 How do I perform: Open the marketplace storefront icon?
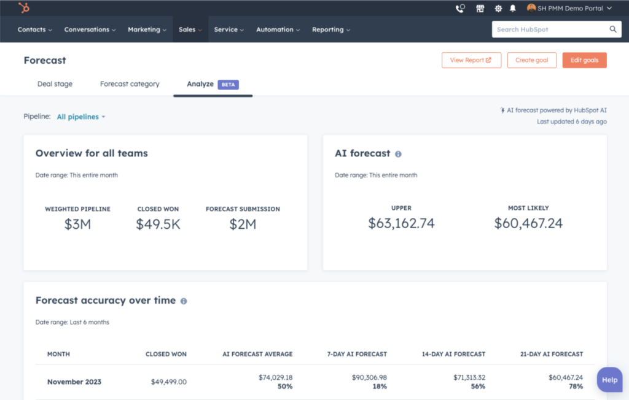pyautogui.click(x=480, y=9)
